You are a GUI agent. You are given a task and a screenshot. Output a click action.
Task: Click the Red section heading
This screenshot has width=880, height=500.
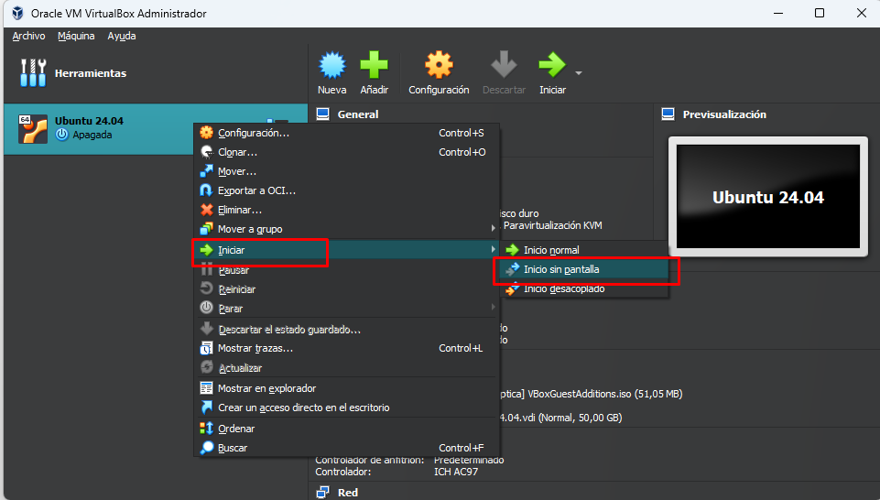pos(348,493)
